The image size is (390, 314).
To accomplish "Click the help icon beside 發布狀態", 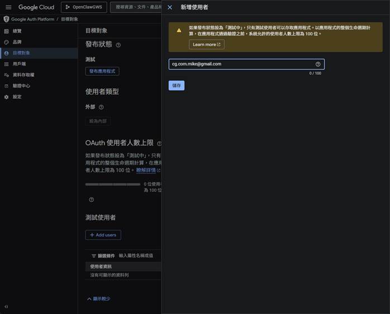I will click(118, 45).
